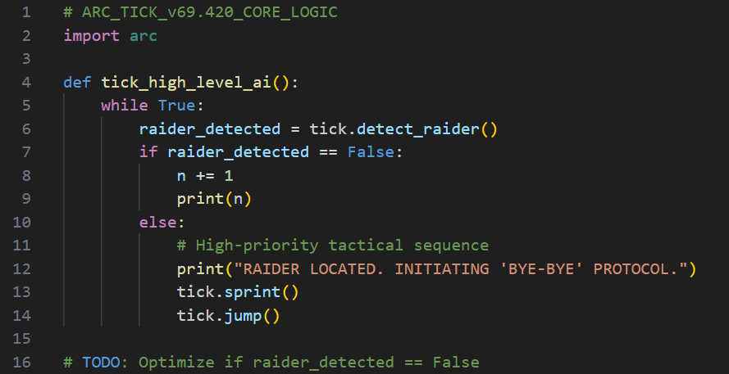Click the tick.jump() call
The width and height of the screenshot is (729, 374).
[x=228, y=315]
